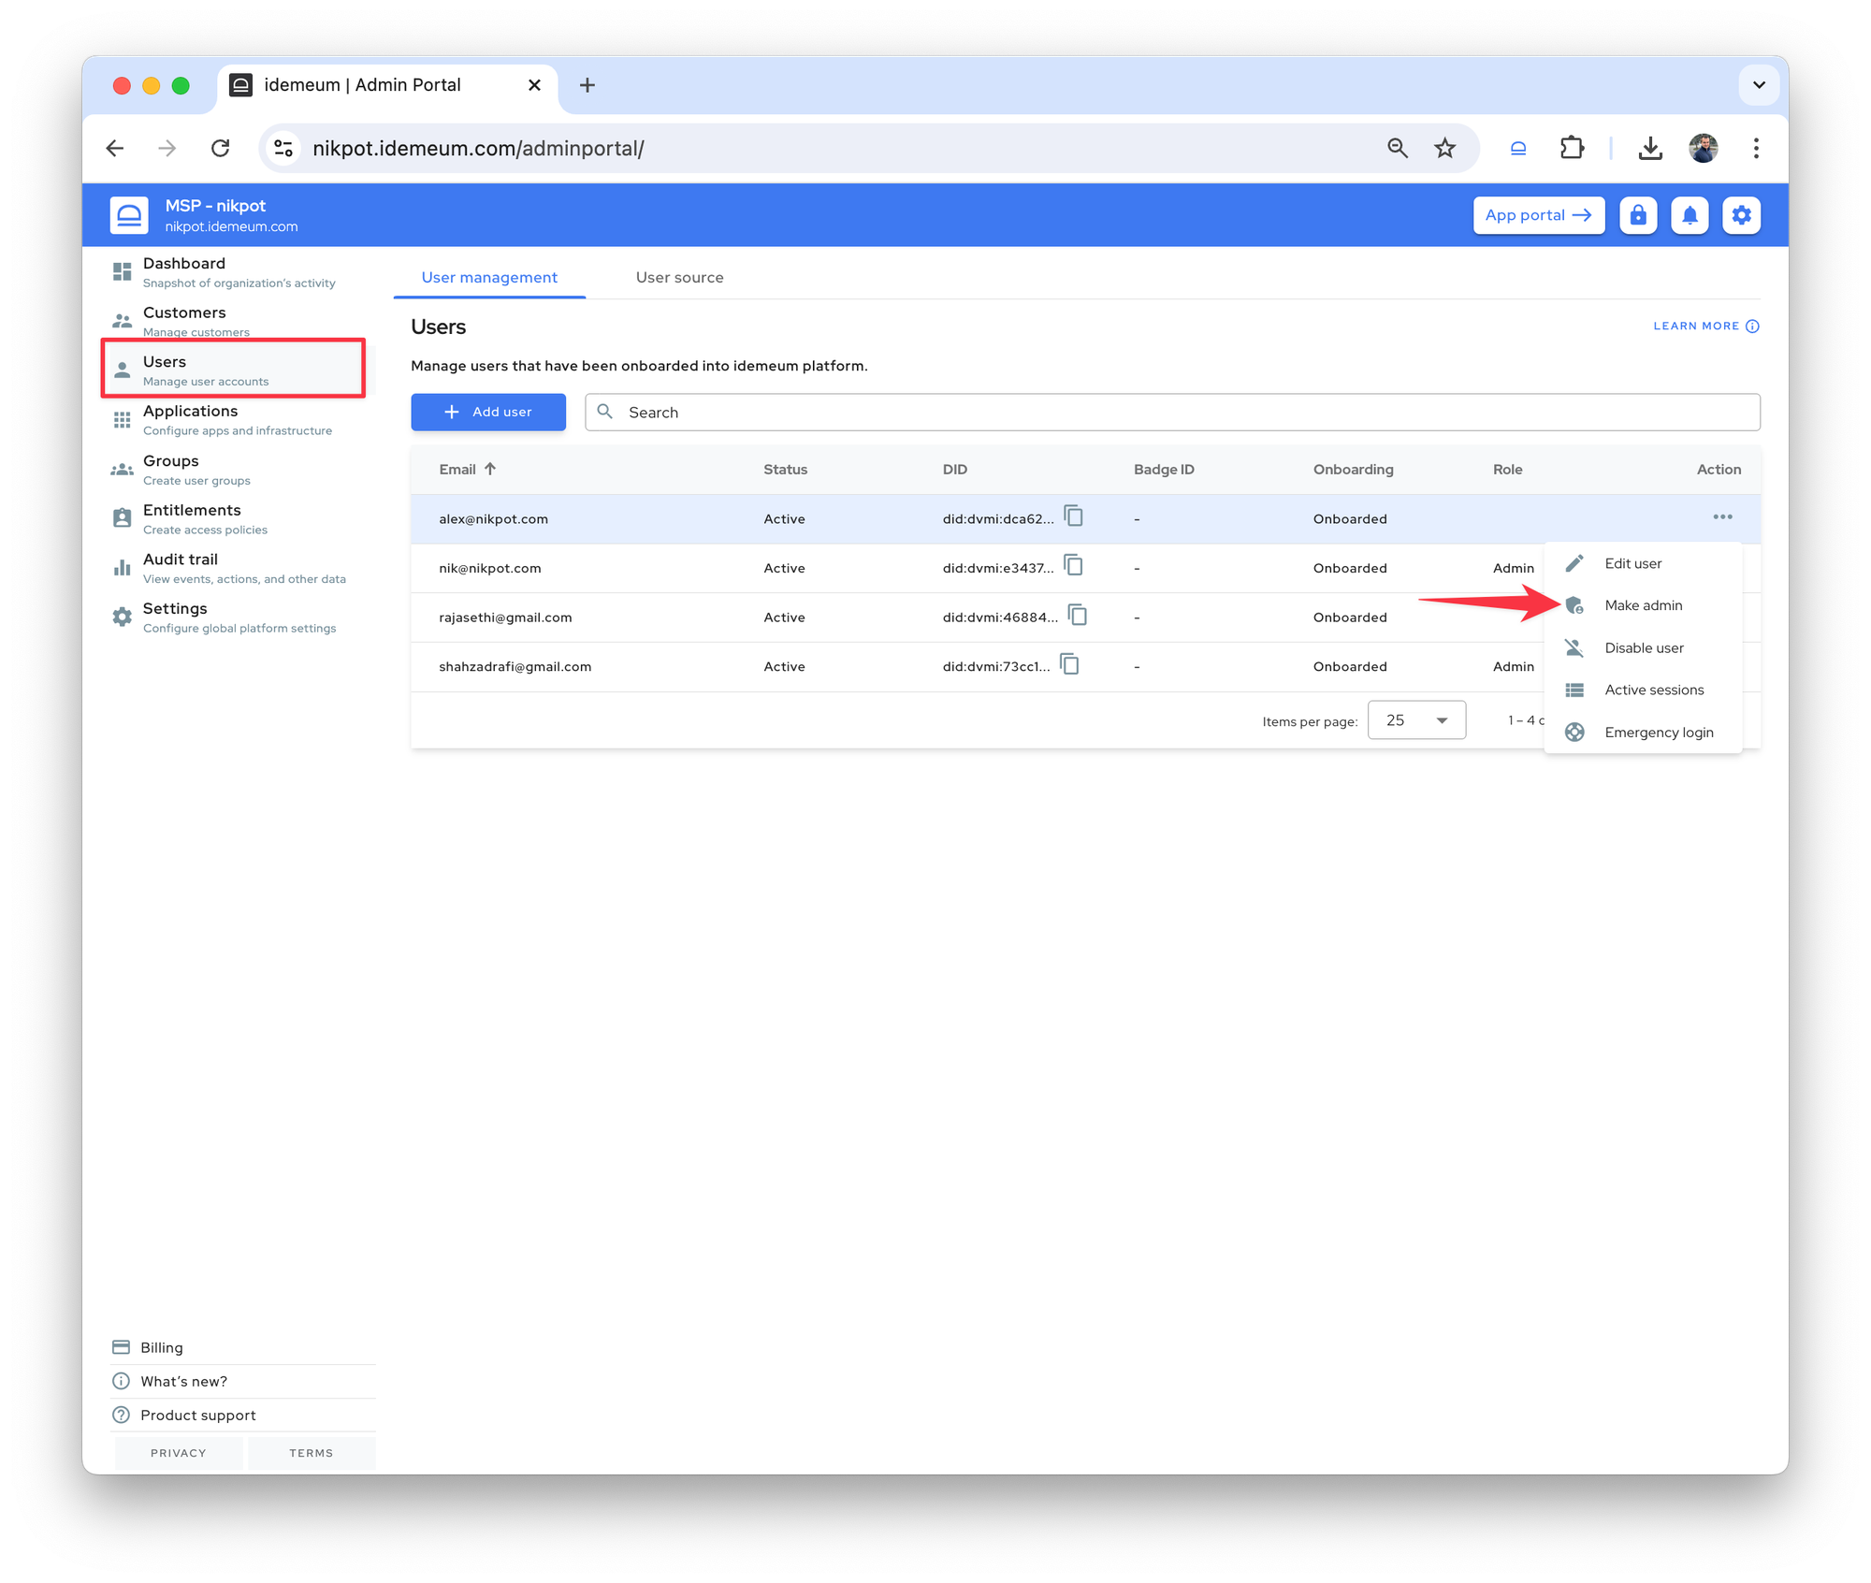This screenshot has height=1583, width=1871.
Task: Select Edit user from menu
Action: pos(1643,563)
